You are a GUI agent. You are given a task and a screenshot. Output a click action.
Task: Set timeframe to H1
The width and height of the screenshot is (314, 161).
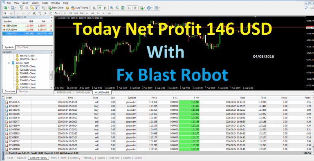[87, 13]
